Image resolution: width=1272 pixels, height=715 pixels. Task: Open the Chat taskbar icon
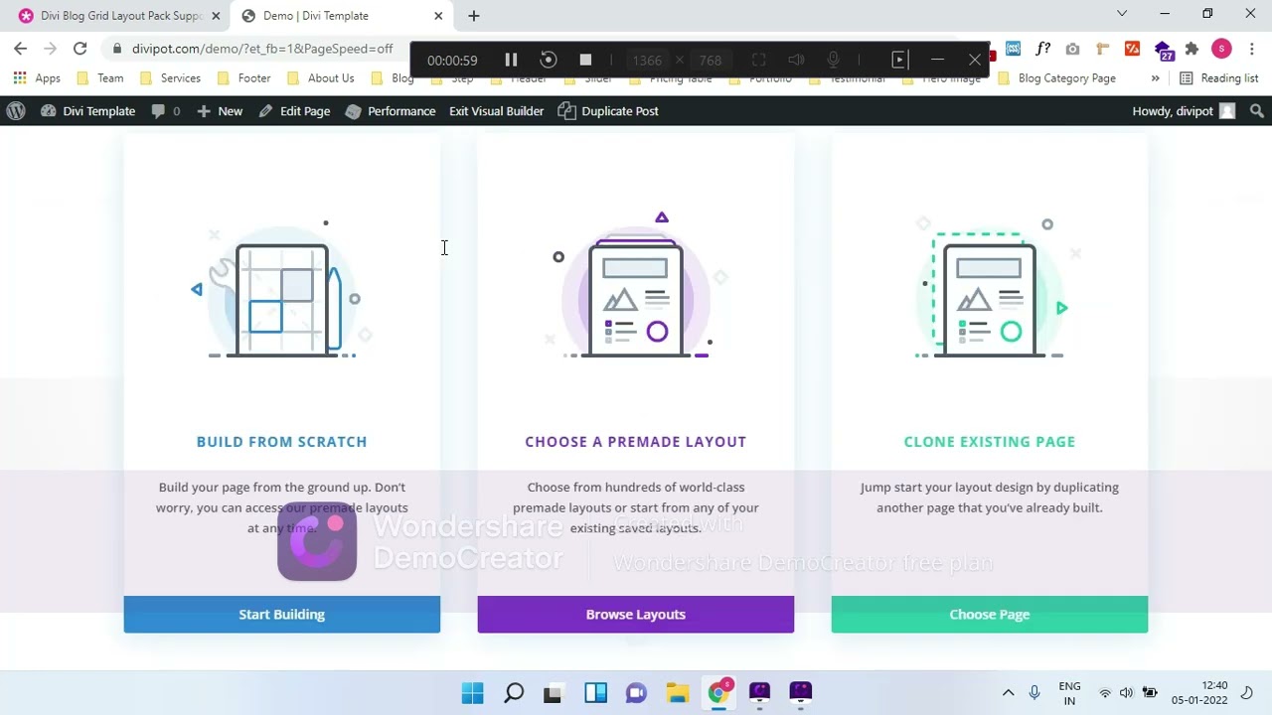pos(636,692)
